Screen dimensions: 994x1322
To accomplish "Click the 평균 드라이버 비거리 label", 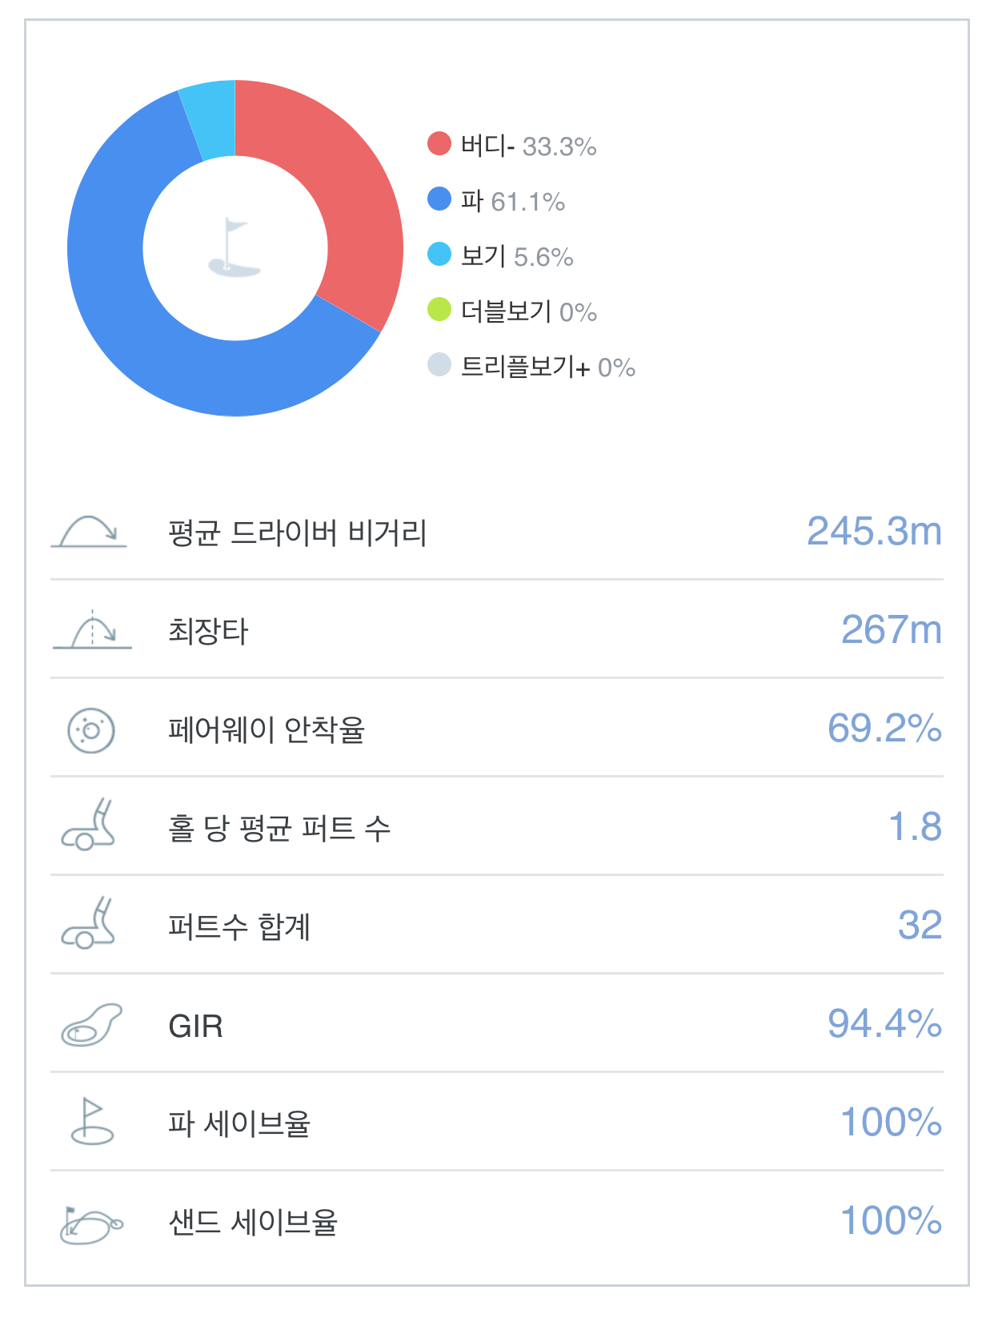I will (297, 533).
